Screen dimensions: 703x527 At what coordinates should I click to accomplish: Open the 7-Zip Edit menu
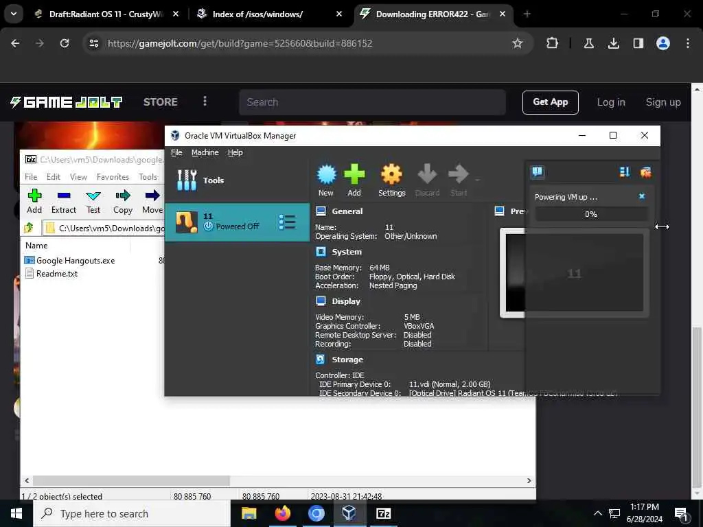click(54, 176)
